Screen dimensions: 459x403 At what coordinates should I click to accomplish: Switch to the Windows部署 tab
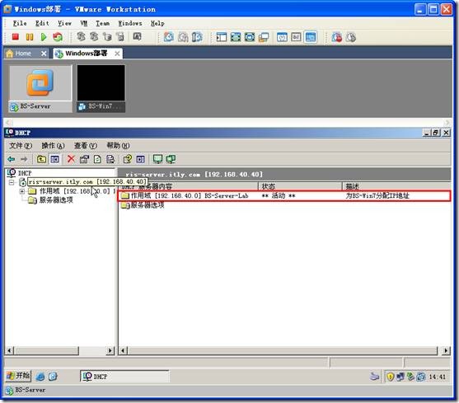(x=86, y=54)
